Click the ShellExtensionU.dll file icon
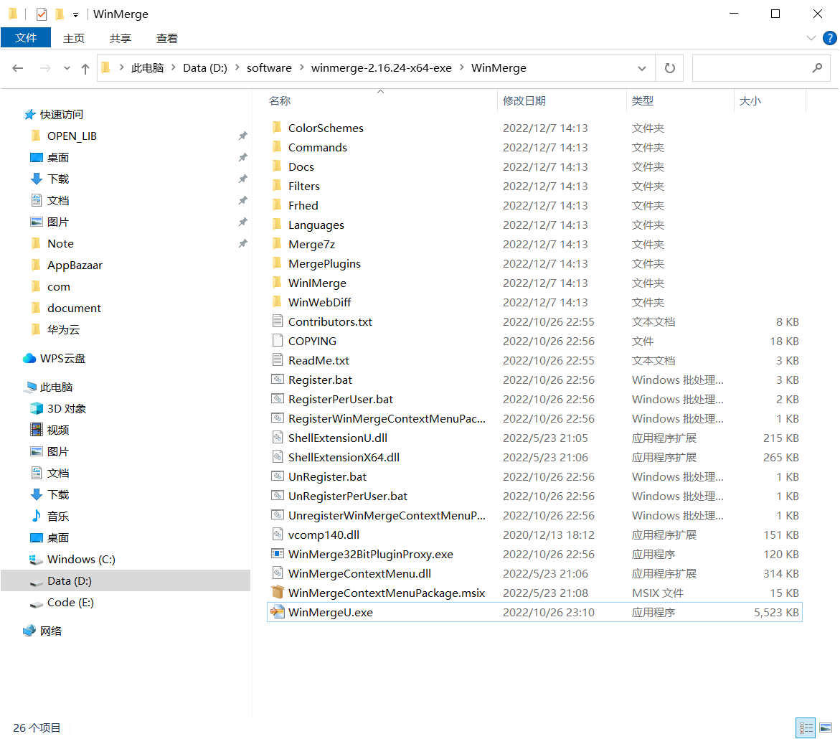The width and height of the screenshot is (840, 739). 278,437
